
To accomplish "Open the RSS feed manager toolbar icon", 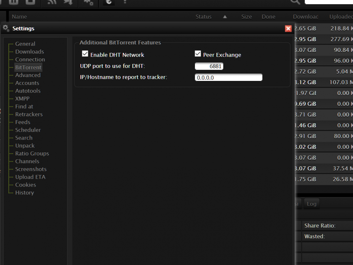I will (x=52, y=2).
